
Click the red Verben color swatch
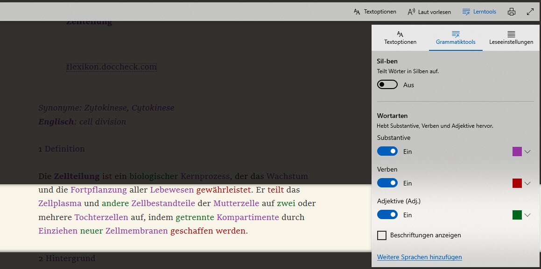(x=517, y=183)
